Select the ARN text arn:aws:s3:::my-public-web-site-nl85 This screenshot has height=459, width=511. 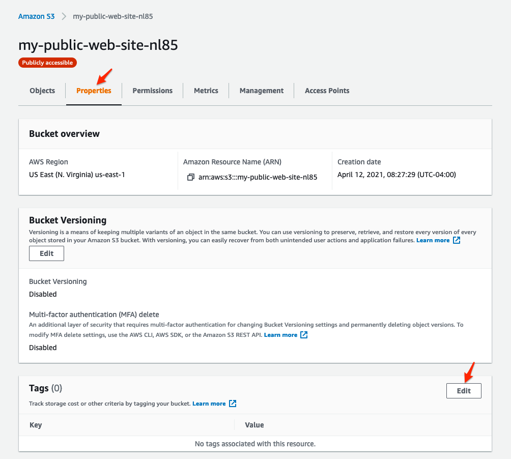(x=258, y=177)
